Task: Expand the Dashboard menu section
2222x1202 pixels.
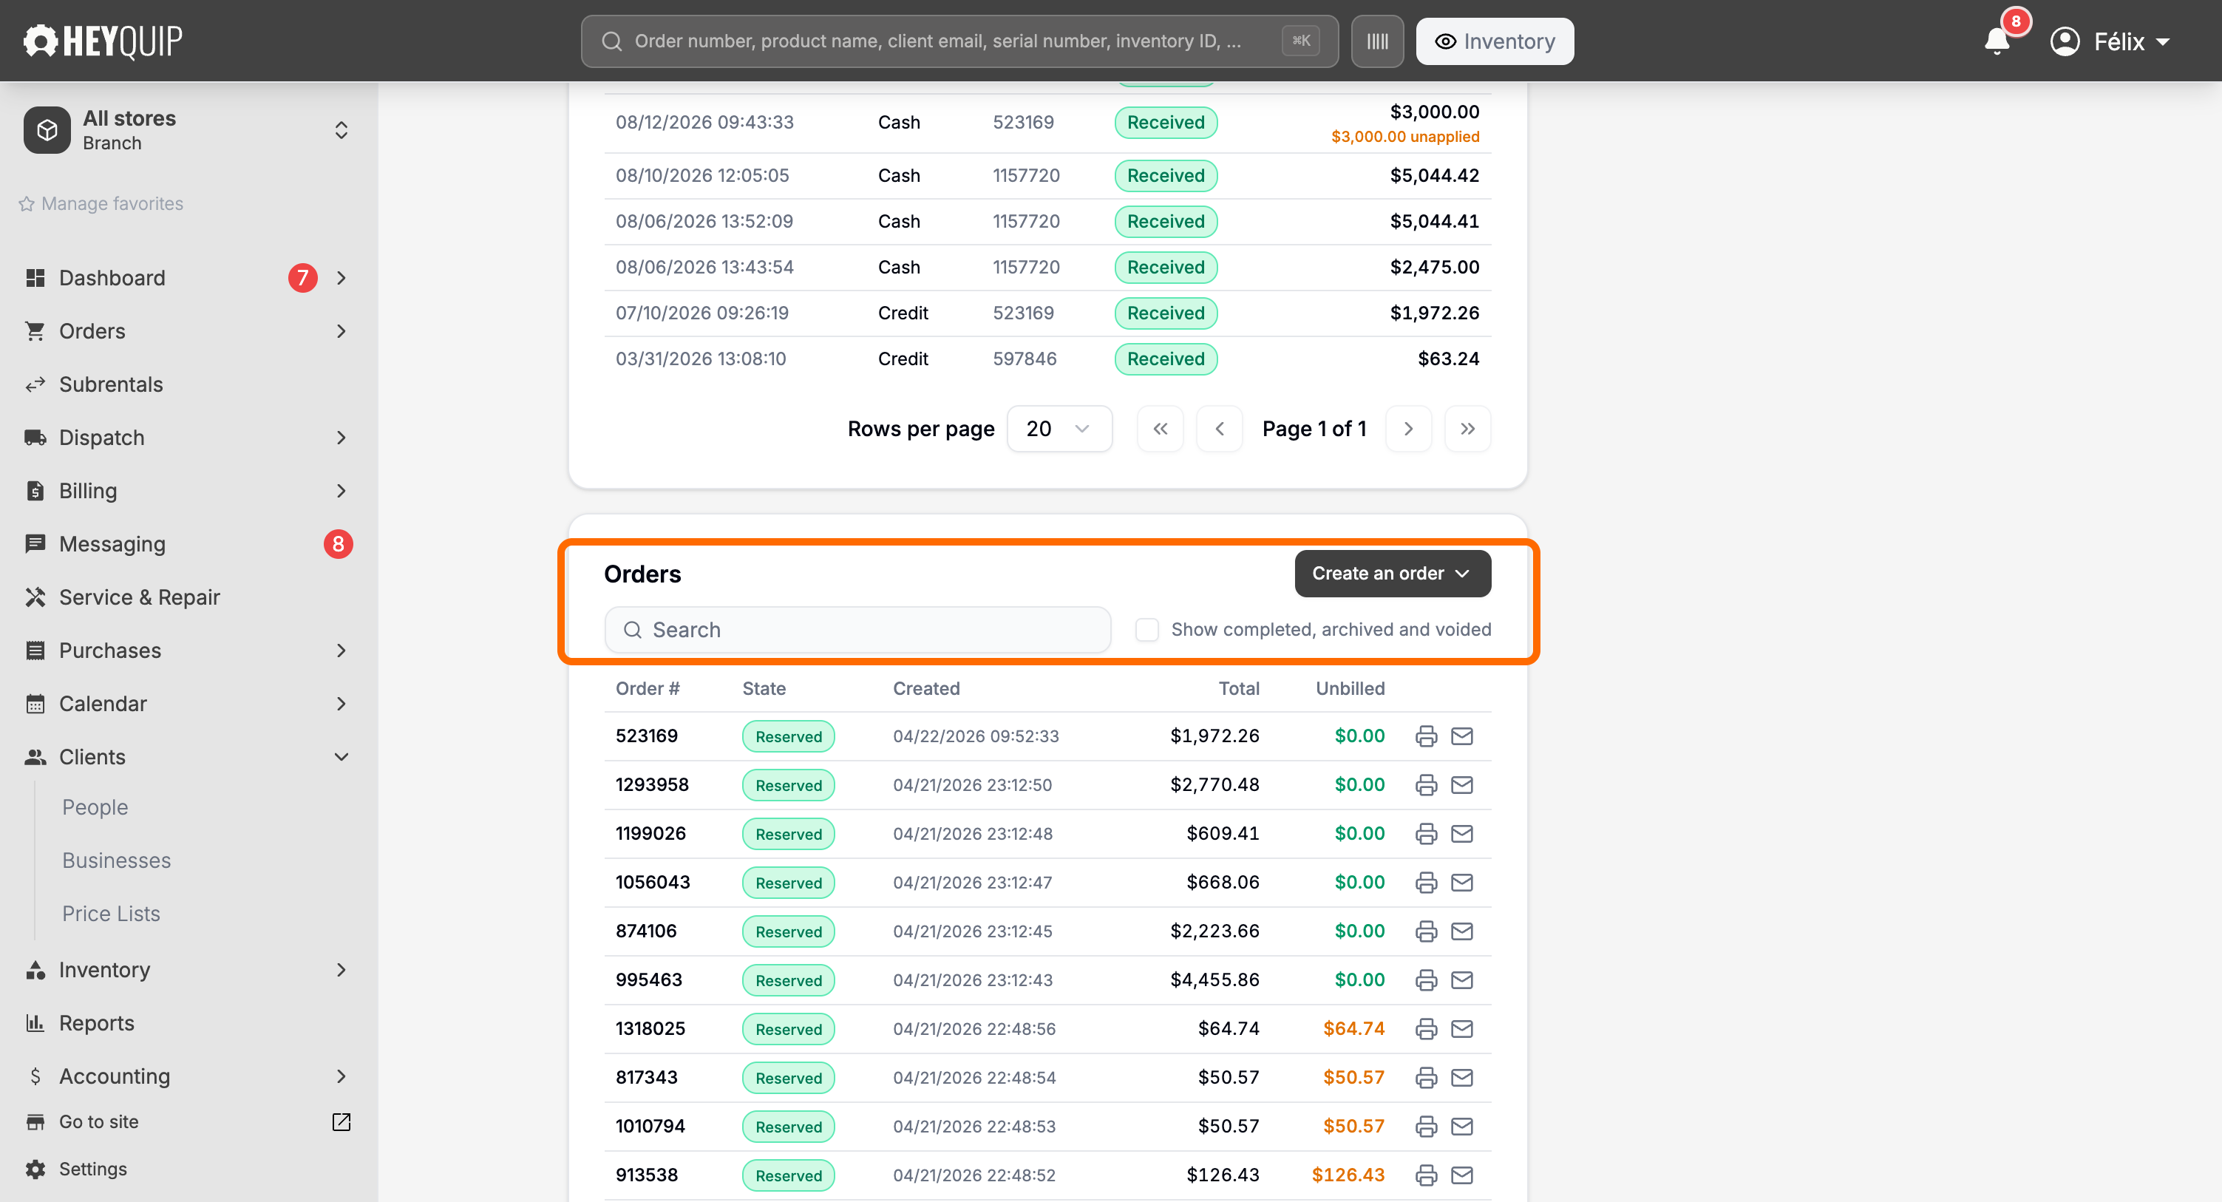Action: click(342, 278)
